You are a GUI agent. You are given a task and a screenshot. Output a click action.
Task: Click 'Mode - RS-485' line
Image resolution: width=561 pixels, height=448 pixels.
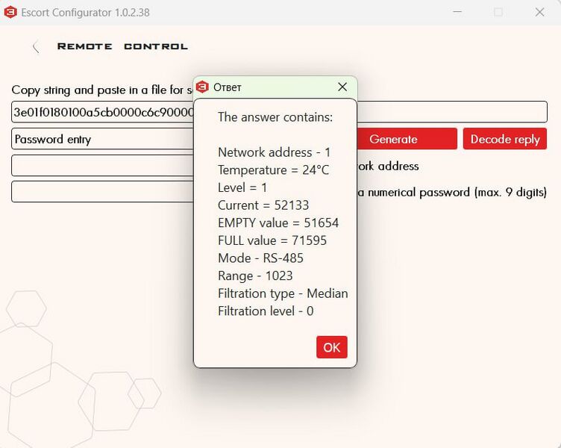(260, 258)
